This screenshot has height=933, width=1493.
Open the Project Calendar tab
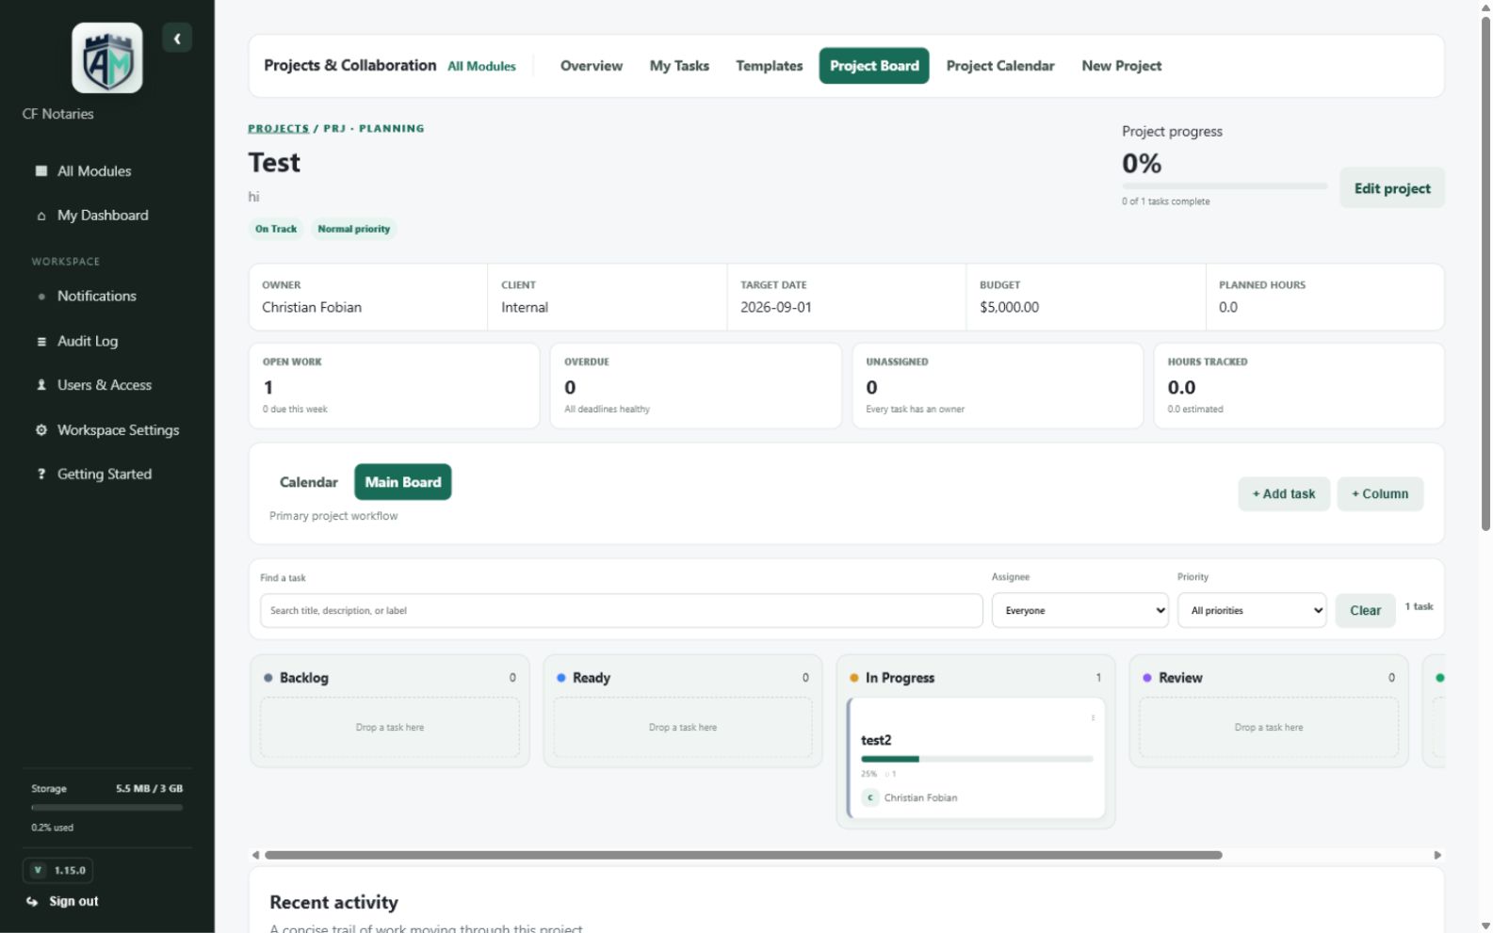pos(1000,66)
